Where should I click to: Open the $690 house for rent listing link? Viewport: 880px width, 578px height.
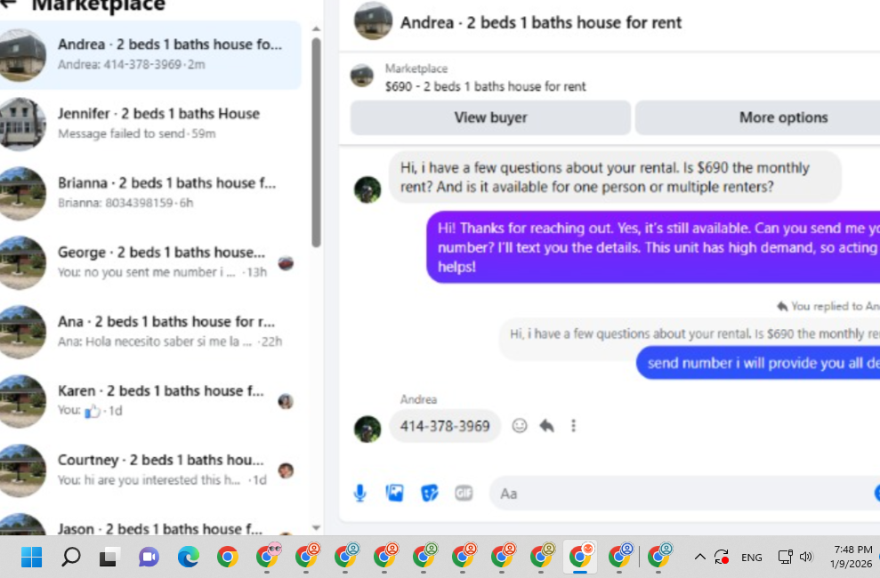point(485,86)
